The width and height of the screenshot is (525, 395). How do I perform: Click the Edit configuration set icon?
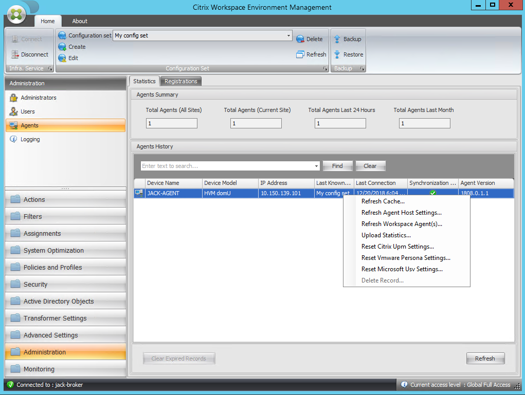[63, 58]
